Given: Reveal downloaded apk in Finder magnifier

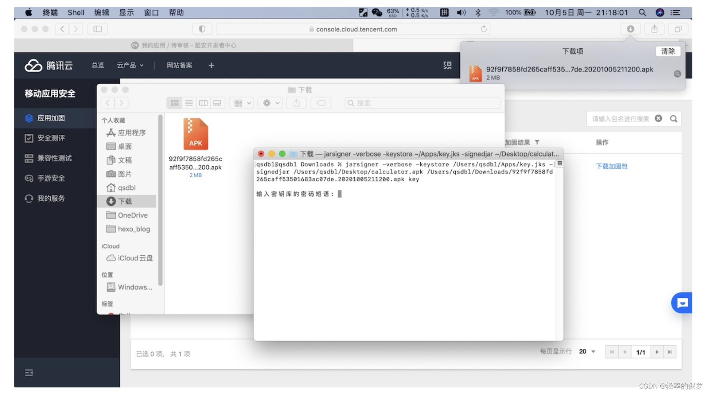Looking at the screenshot, I should coord(677,74).
